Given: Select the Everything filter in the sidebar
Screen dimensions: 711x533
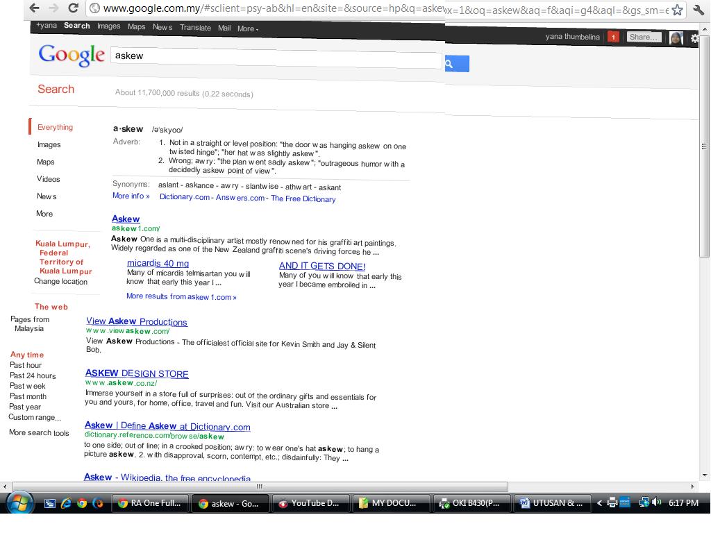Looking at the screenshot, I should point(56,128).
